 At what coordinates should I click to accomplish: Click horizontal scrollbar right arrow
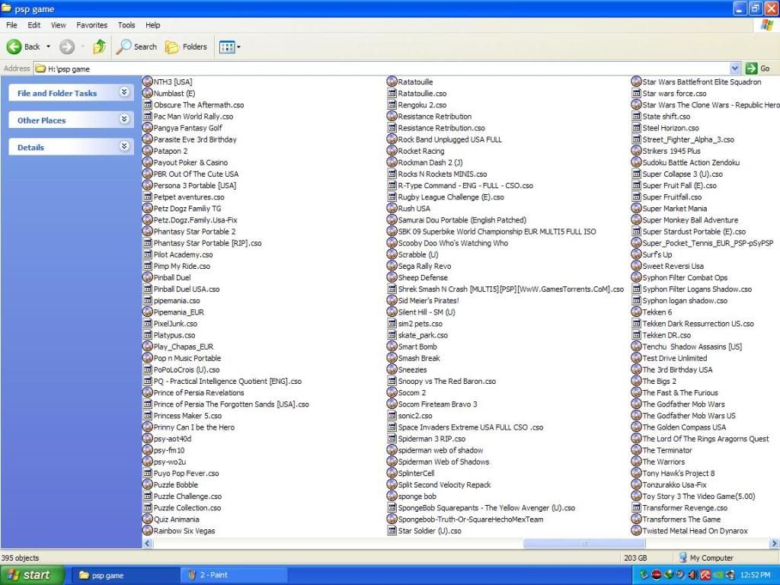click(x=774, y=543)
